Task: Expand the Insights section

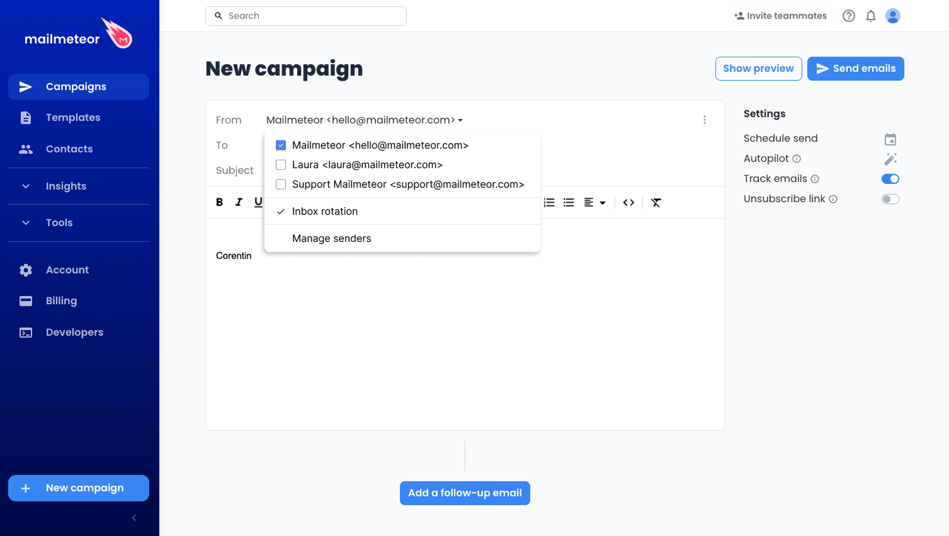Action: [x=79, y=186]
